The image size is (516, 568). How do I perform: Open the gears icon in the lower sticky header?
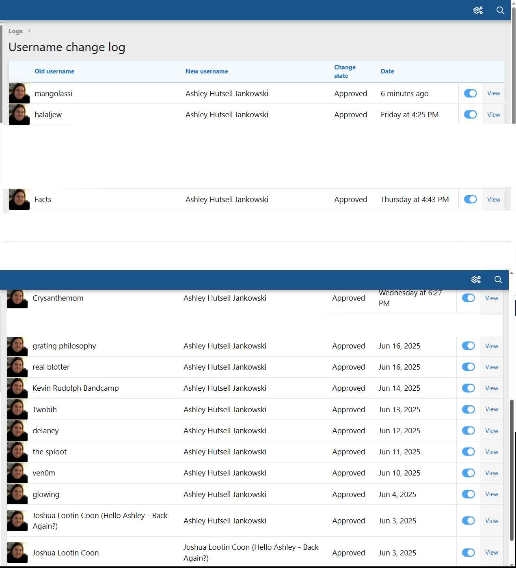point(476,280)
